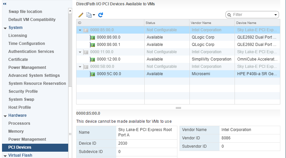Click the System section heading
Viewport: 286px width, 158px height.
[x=15, y=27]
